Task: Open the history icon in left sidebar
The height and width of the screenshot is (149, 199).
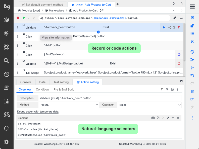Action: [x=7, y=74]
